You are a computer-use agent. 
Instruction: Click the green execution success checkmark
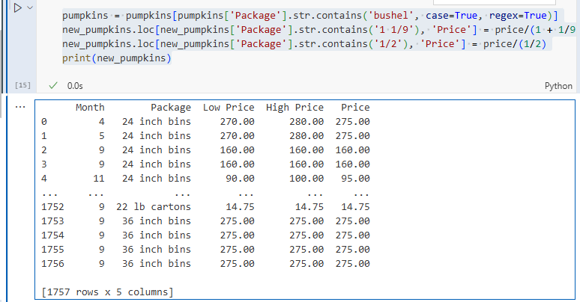pyautogui.click(x=53, y=86)
